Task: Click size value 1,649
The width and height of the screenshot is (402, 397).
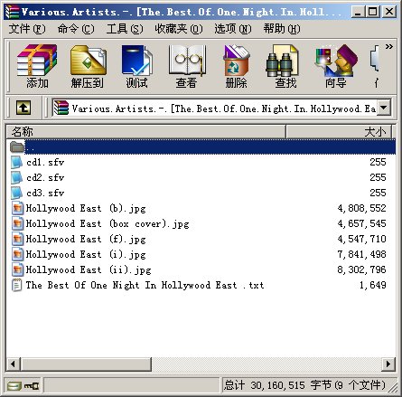Action: click(373, 285)
